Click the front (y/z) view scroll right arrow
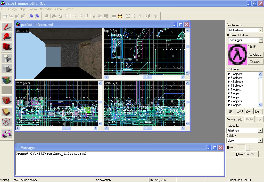This screenshot has height=182, width=264. (x=96, y=128)
